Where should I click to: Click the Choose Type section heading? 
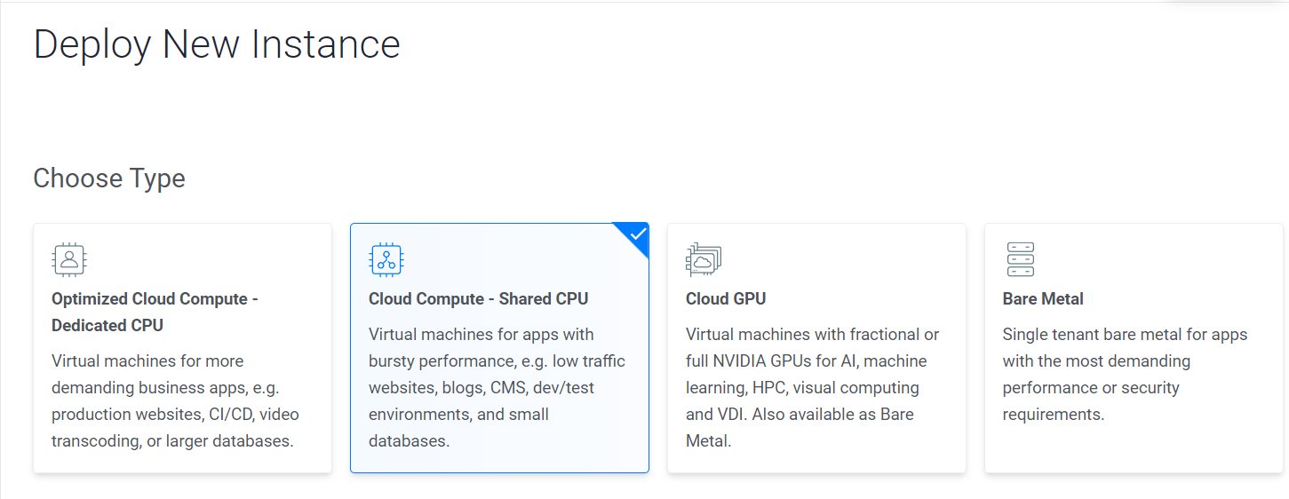(x=109, y=178)
